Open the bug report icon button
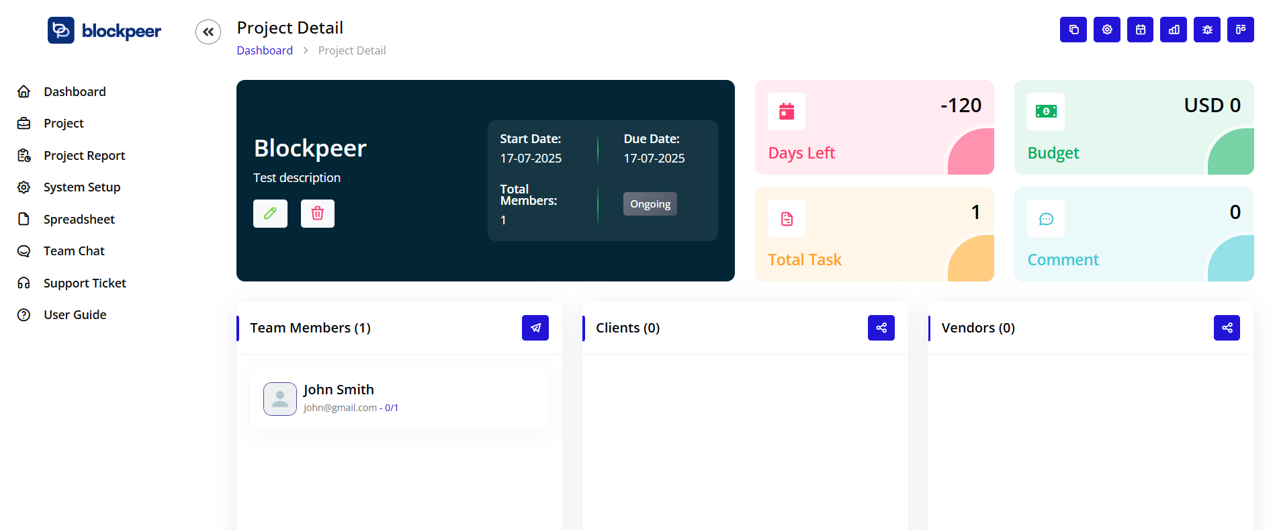The width and height of the screenshot is (1277, 530). (x=1207, y=30)
